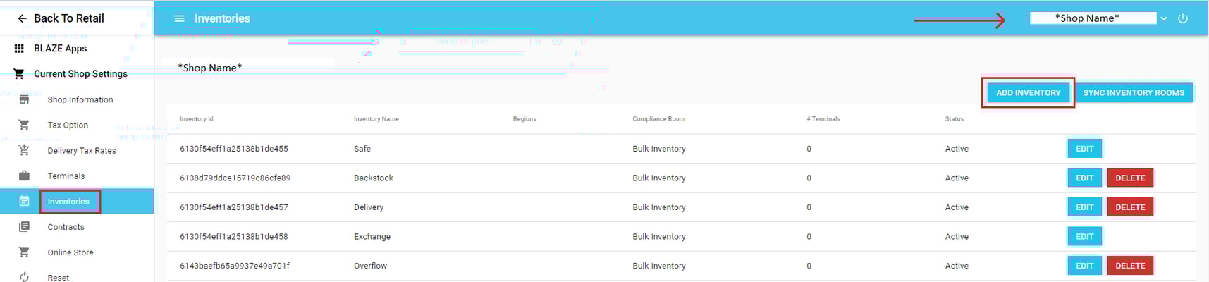Click the Inventory Name column header

[376, 119]
